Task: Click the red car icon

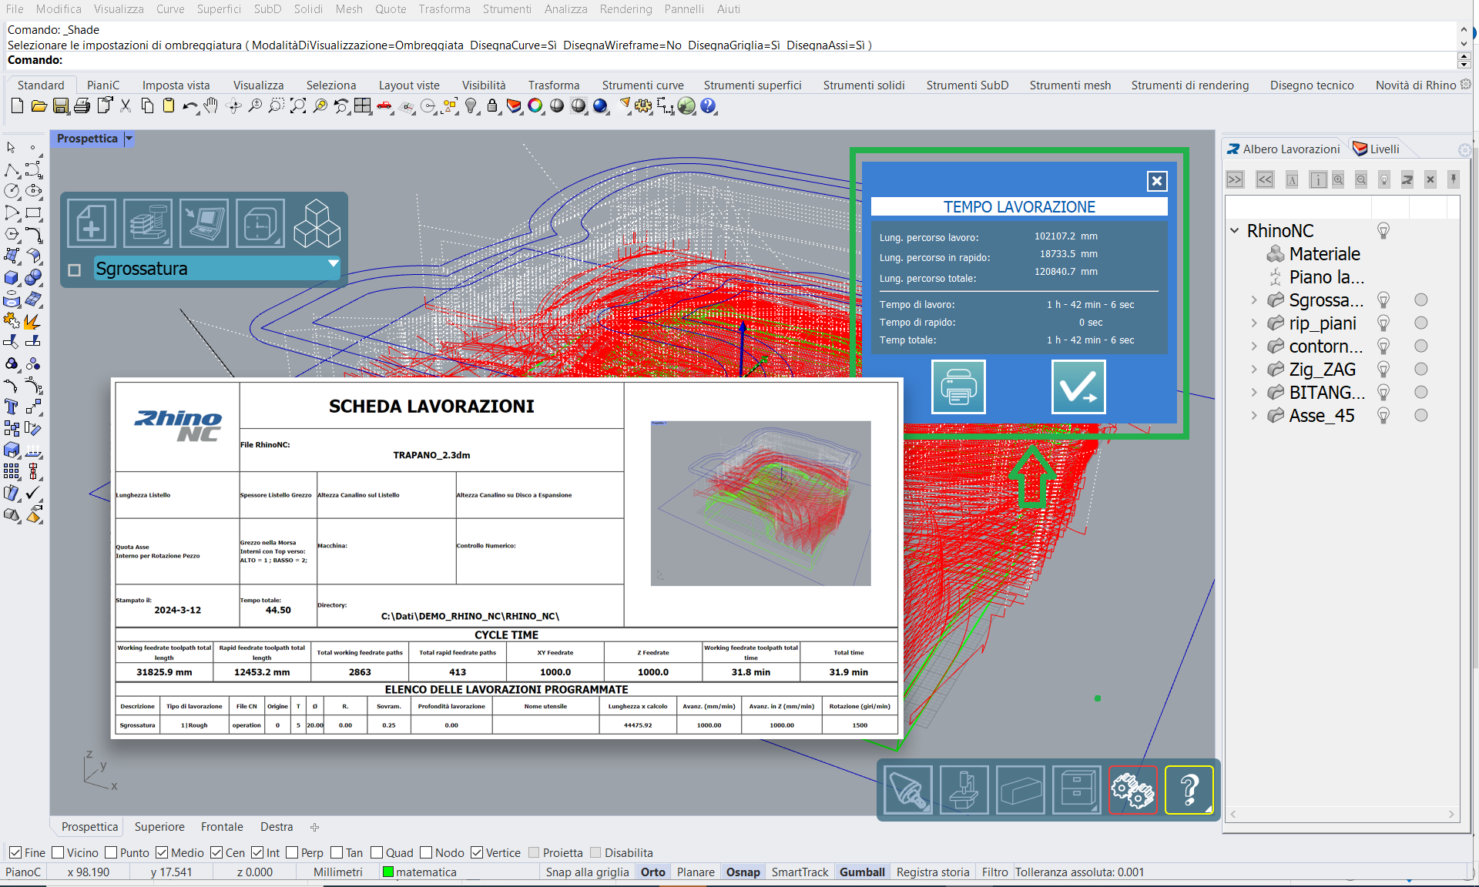Action: [384, 106]
